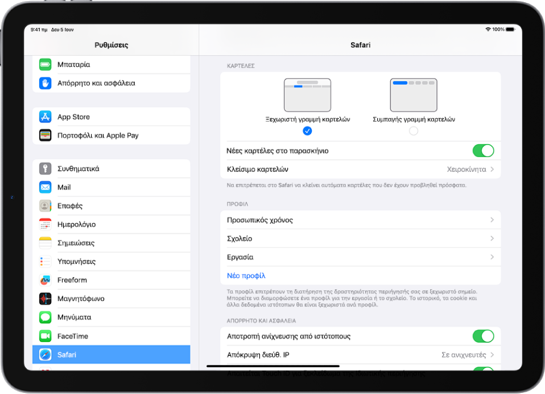Click the Ημερολόγιο calendar icon
Screen dimensions: 545x394
click(x=45, y=224)
